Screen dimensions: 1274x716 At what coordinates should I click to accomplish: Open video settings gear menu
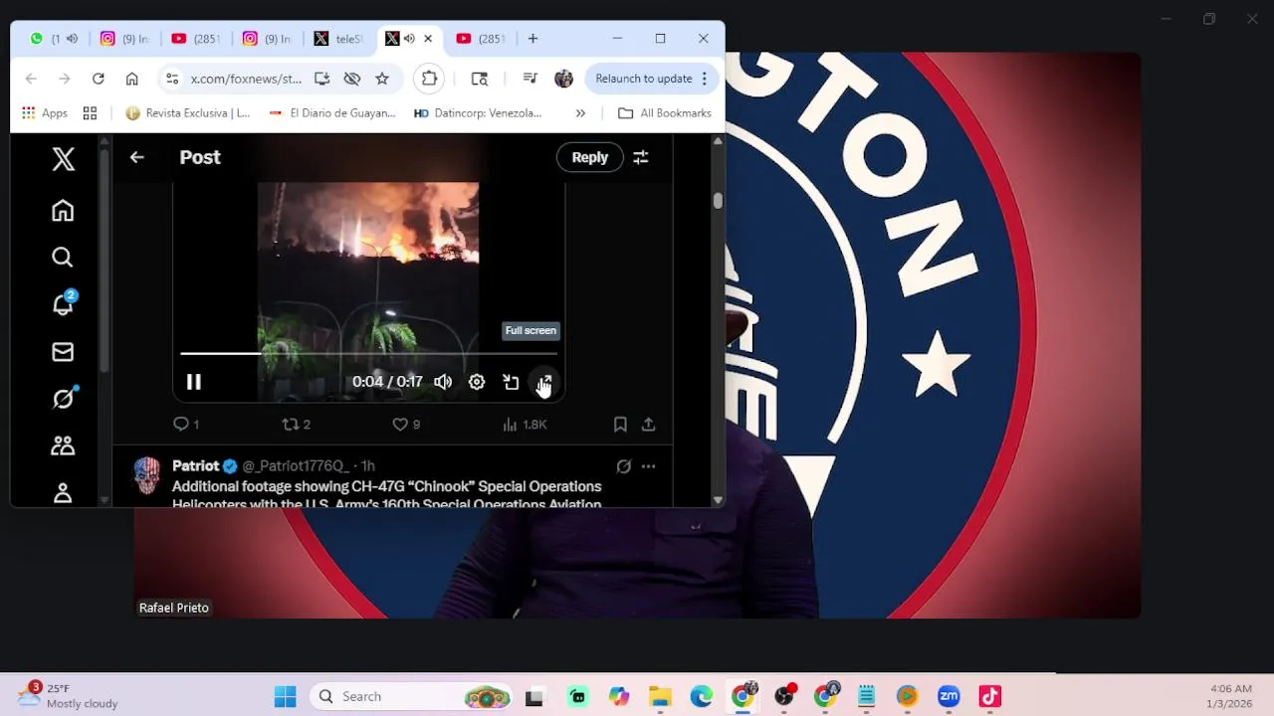point(477,382)
